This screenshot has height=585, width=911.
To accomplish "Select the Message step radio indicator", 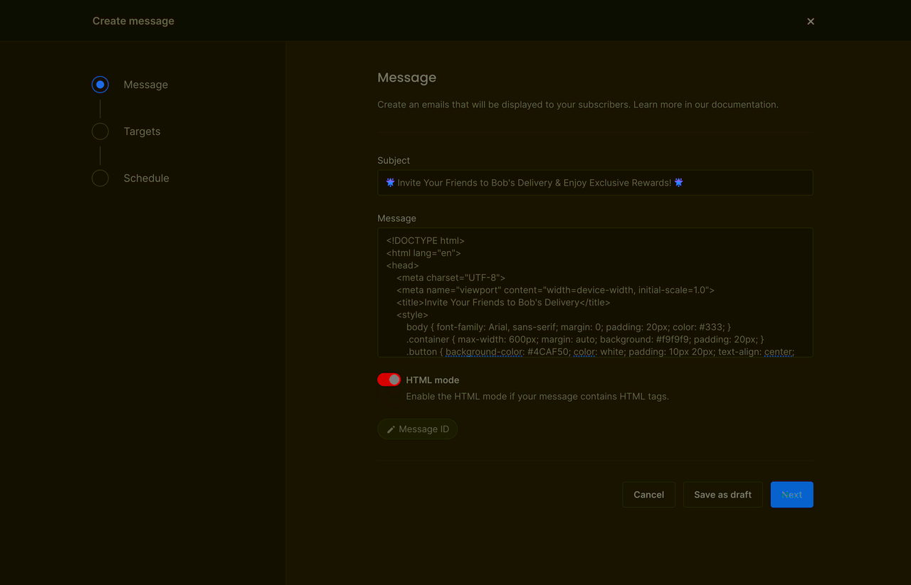I will [100, 84].
